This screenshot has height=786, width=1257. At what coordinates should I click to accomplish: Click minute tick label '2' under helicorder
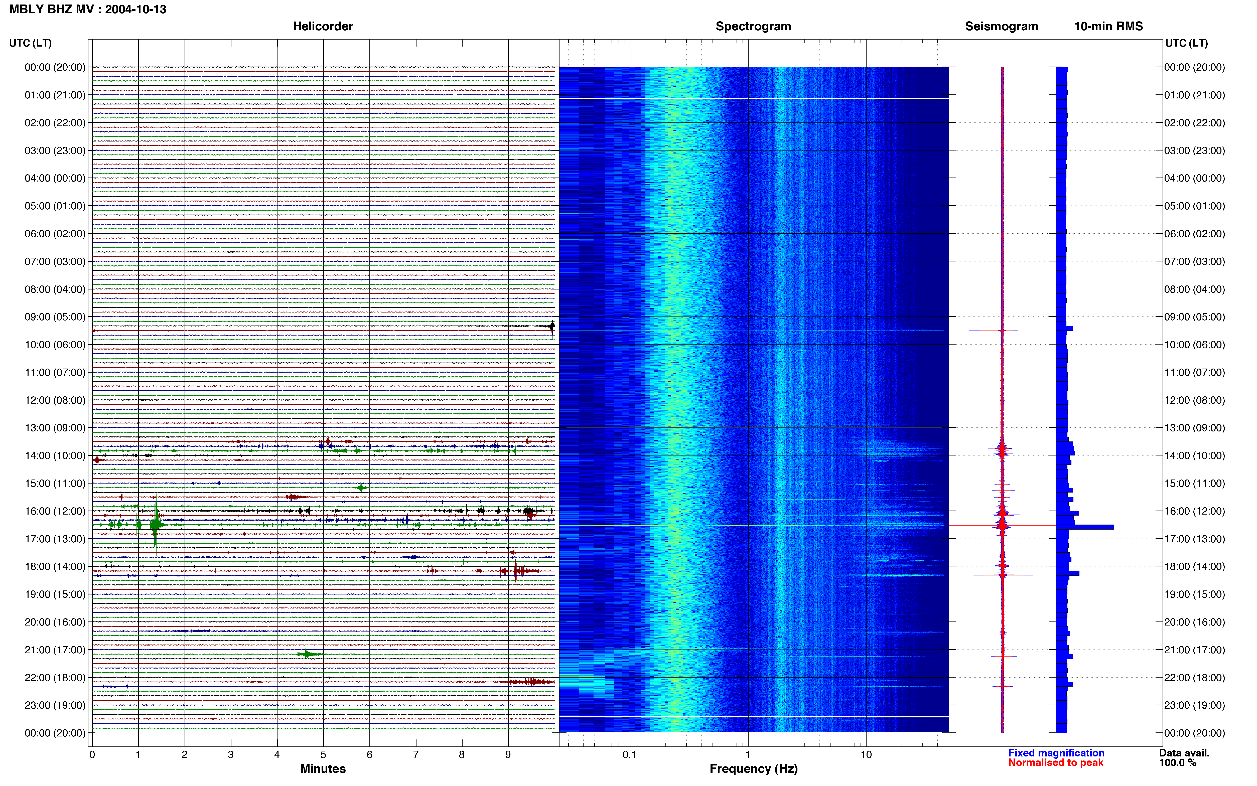click(185, 754)
